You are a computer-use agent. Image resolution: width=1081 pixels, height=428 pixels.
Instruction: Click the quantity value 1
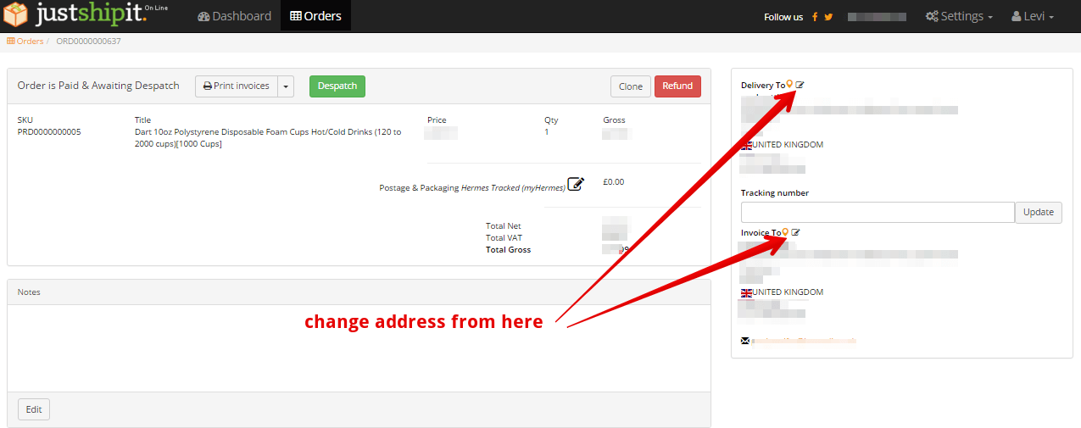click(546, 132)
